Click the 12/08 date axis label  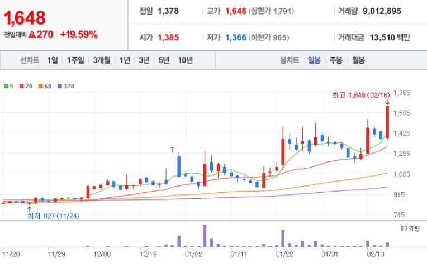click(102, 254)
